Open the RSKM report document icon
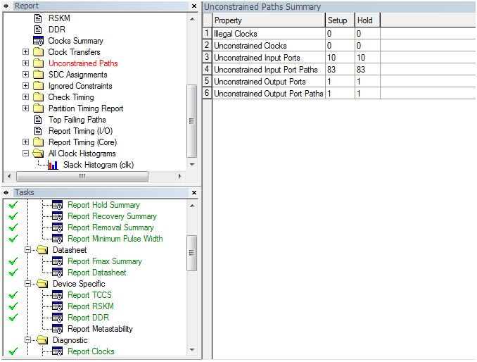477x362 pixels. tap(38, 18)
